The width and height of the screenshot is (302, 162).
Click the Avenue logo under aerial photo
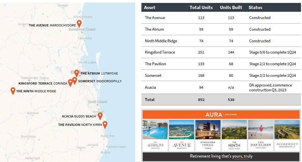[181, 145]
